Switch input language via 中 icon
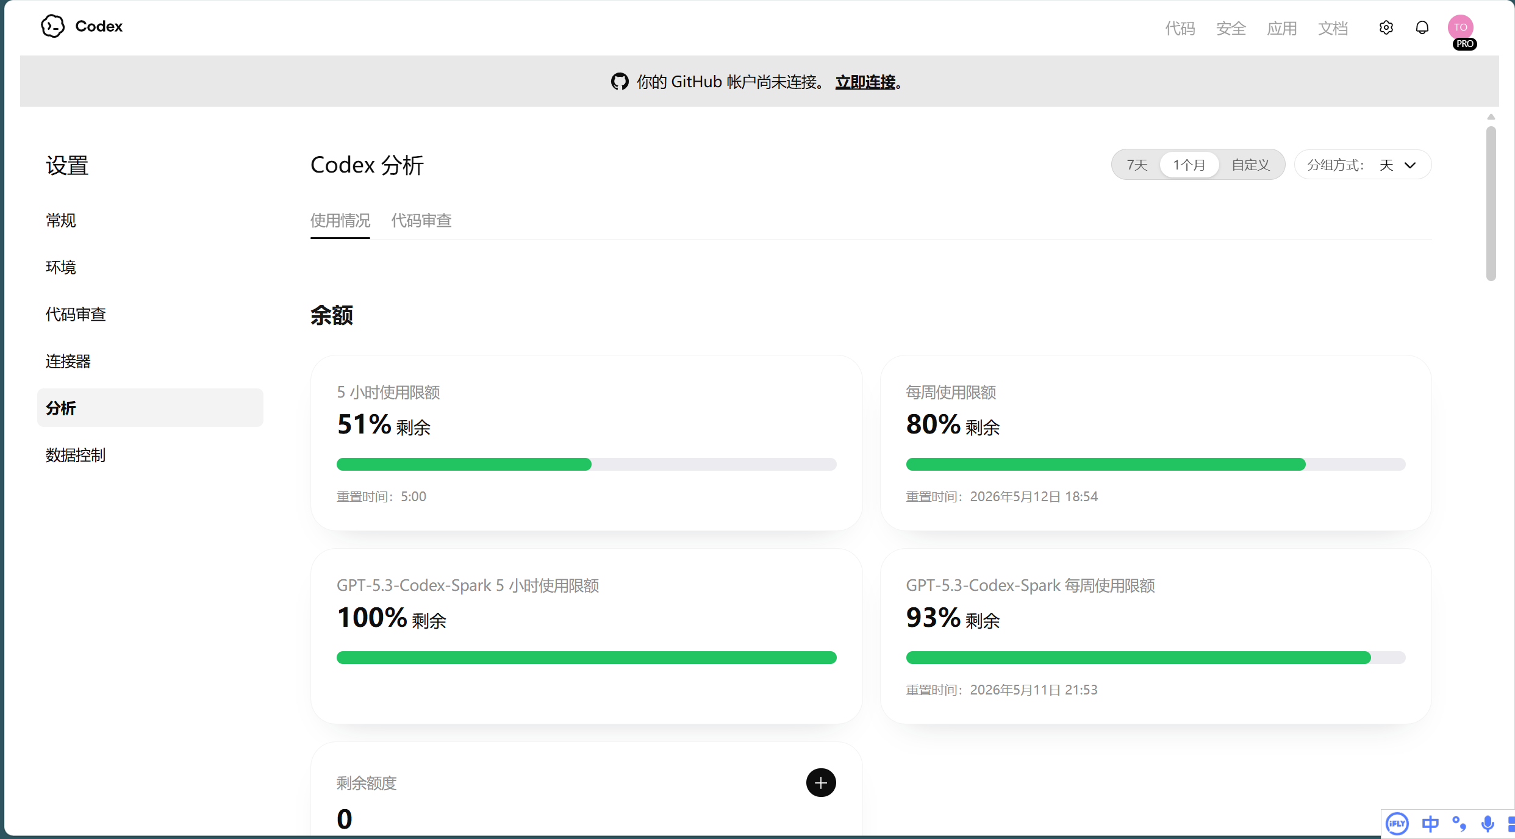The image size is (1515, 839). (1430, 824)
